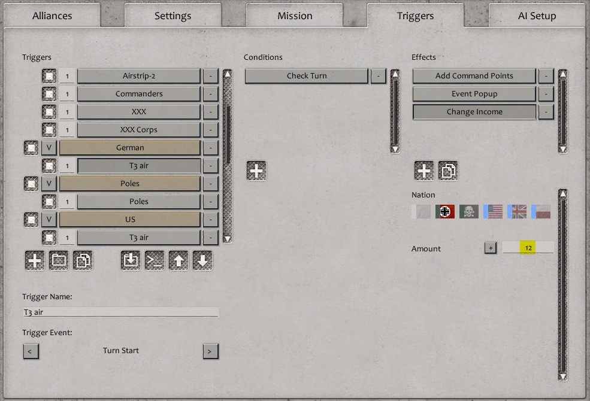Collapse the US folder with V button

click(49, 220)
